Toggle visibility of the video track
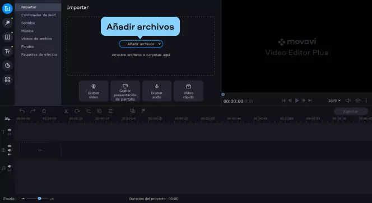 (10, 146)
